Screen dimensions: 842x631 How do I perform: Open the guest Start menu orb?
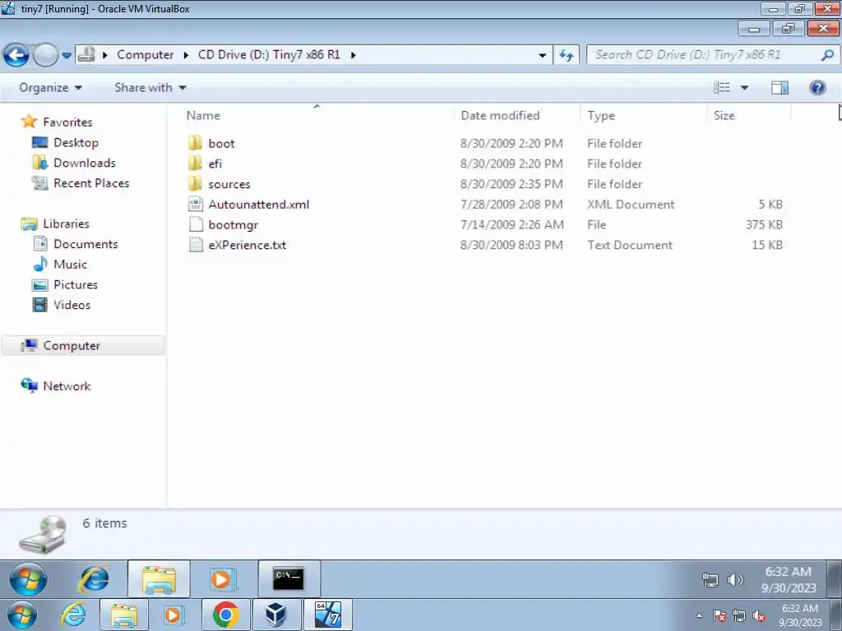[x=28, y=579]
